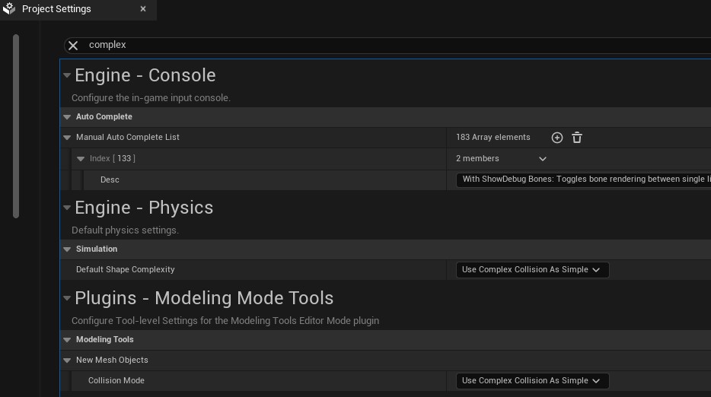The height and width of the screenshot is (397, 711).
Task: Collapse the Simulation category
Action: tap(67, 249)
